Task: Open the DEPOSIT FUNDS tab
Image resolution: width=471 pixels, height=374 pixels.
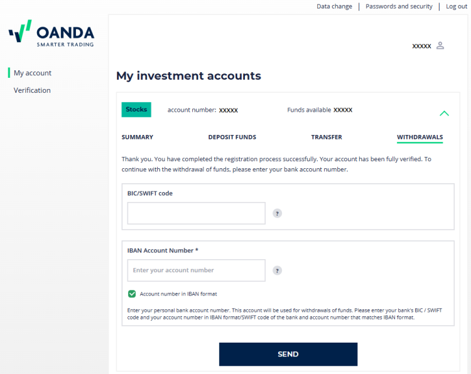Action: point(232,137)
